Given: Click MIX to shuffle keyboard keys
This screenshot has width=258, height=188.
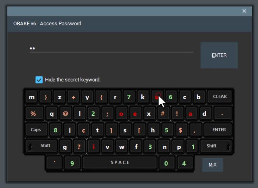Looking at the screenshot, I should [212, 165].
